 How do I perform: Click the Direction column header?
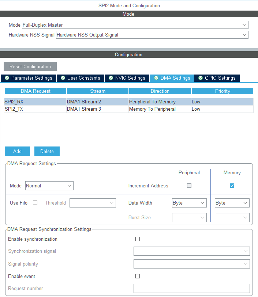160,91
